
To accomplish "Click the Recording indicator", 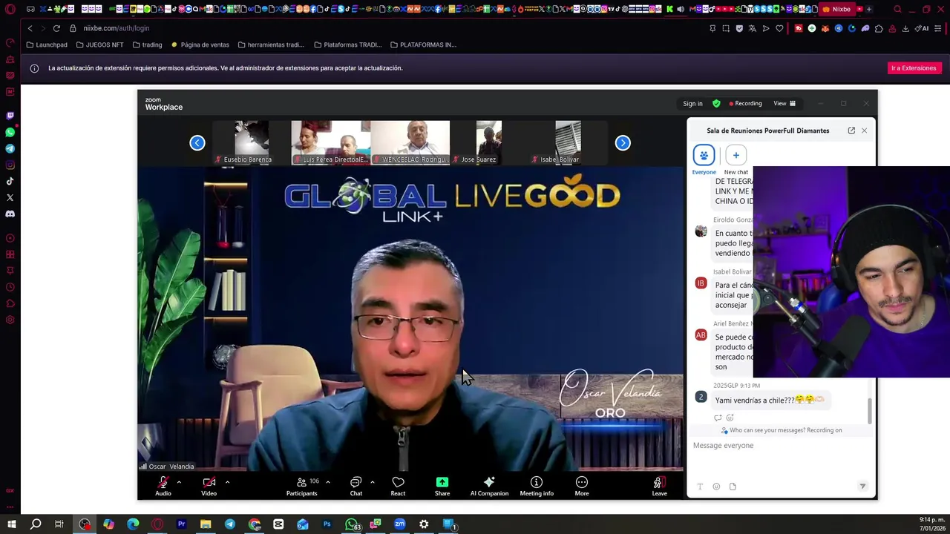I will pos(745,104).
